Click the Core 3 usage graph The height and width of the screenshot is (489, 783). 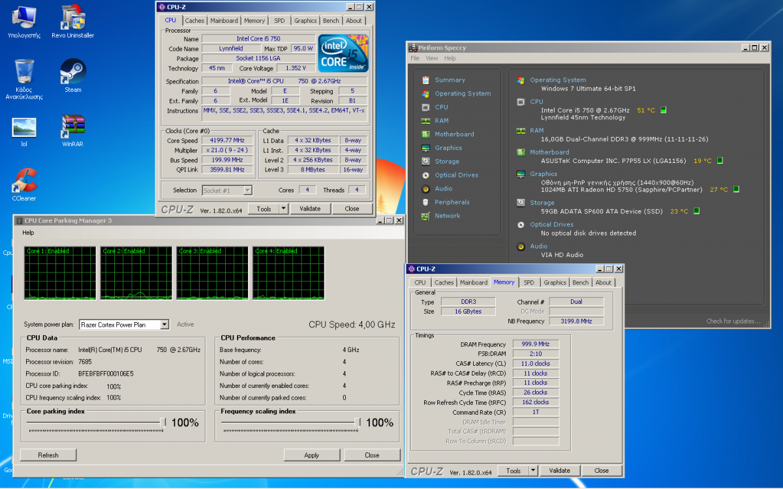[213, 273]
